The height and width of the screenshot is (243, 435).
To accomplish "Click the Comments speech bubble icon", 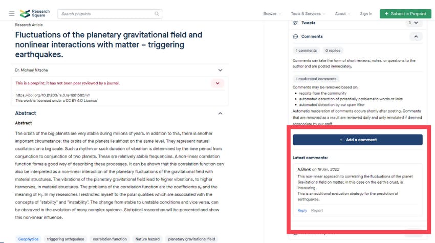I will [x=295, y=36].
